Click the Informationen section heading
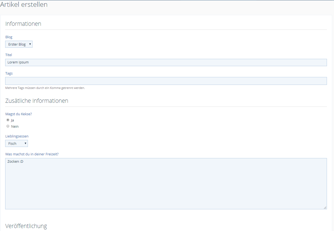Screen dimensions: 334x231 [23, 24]
